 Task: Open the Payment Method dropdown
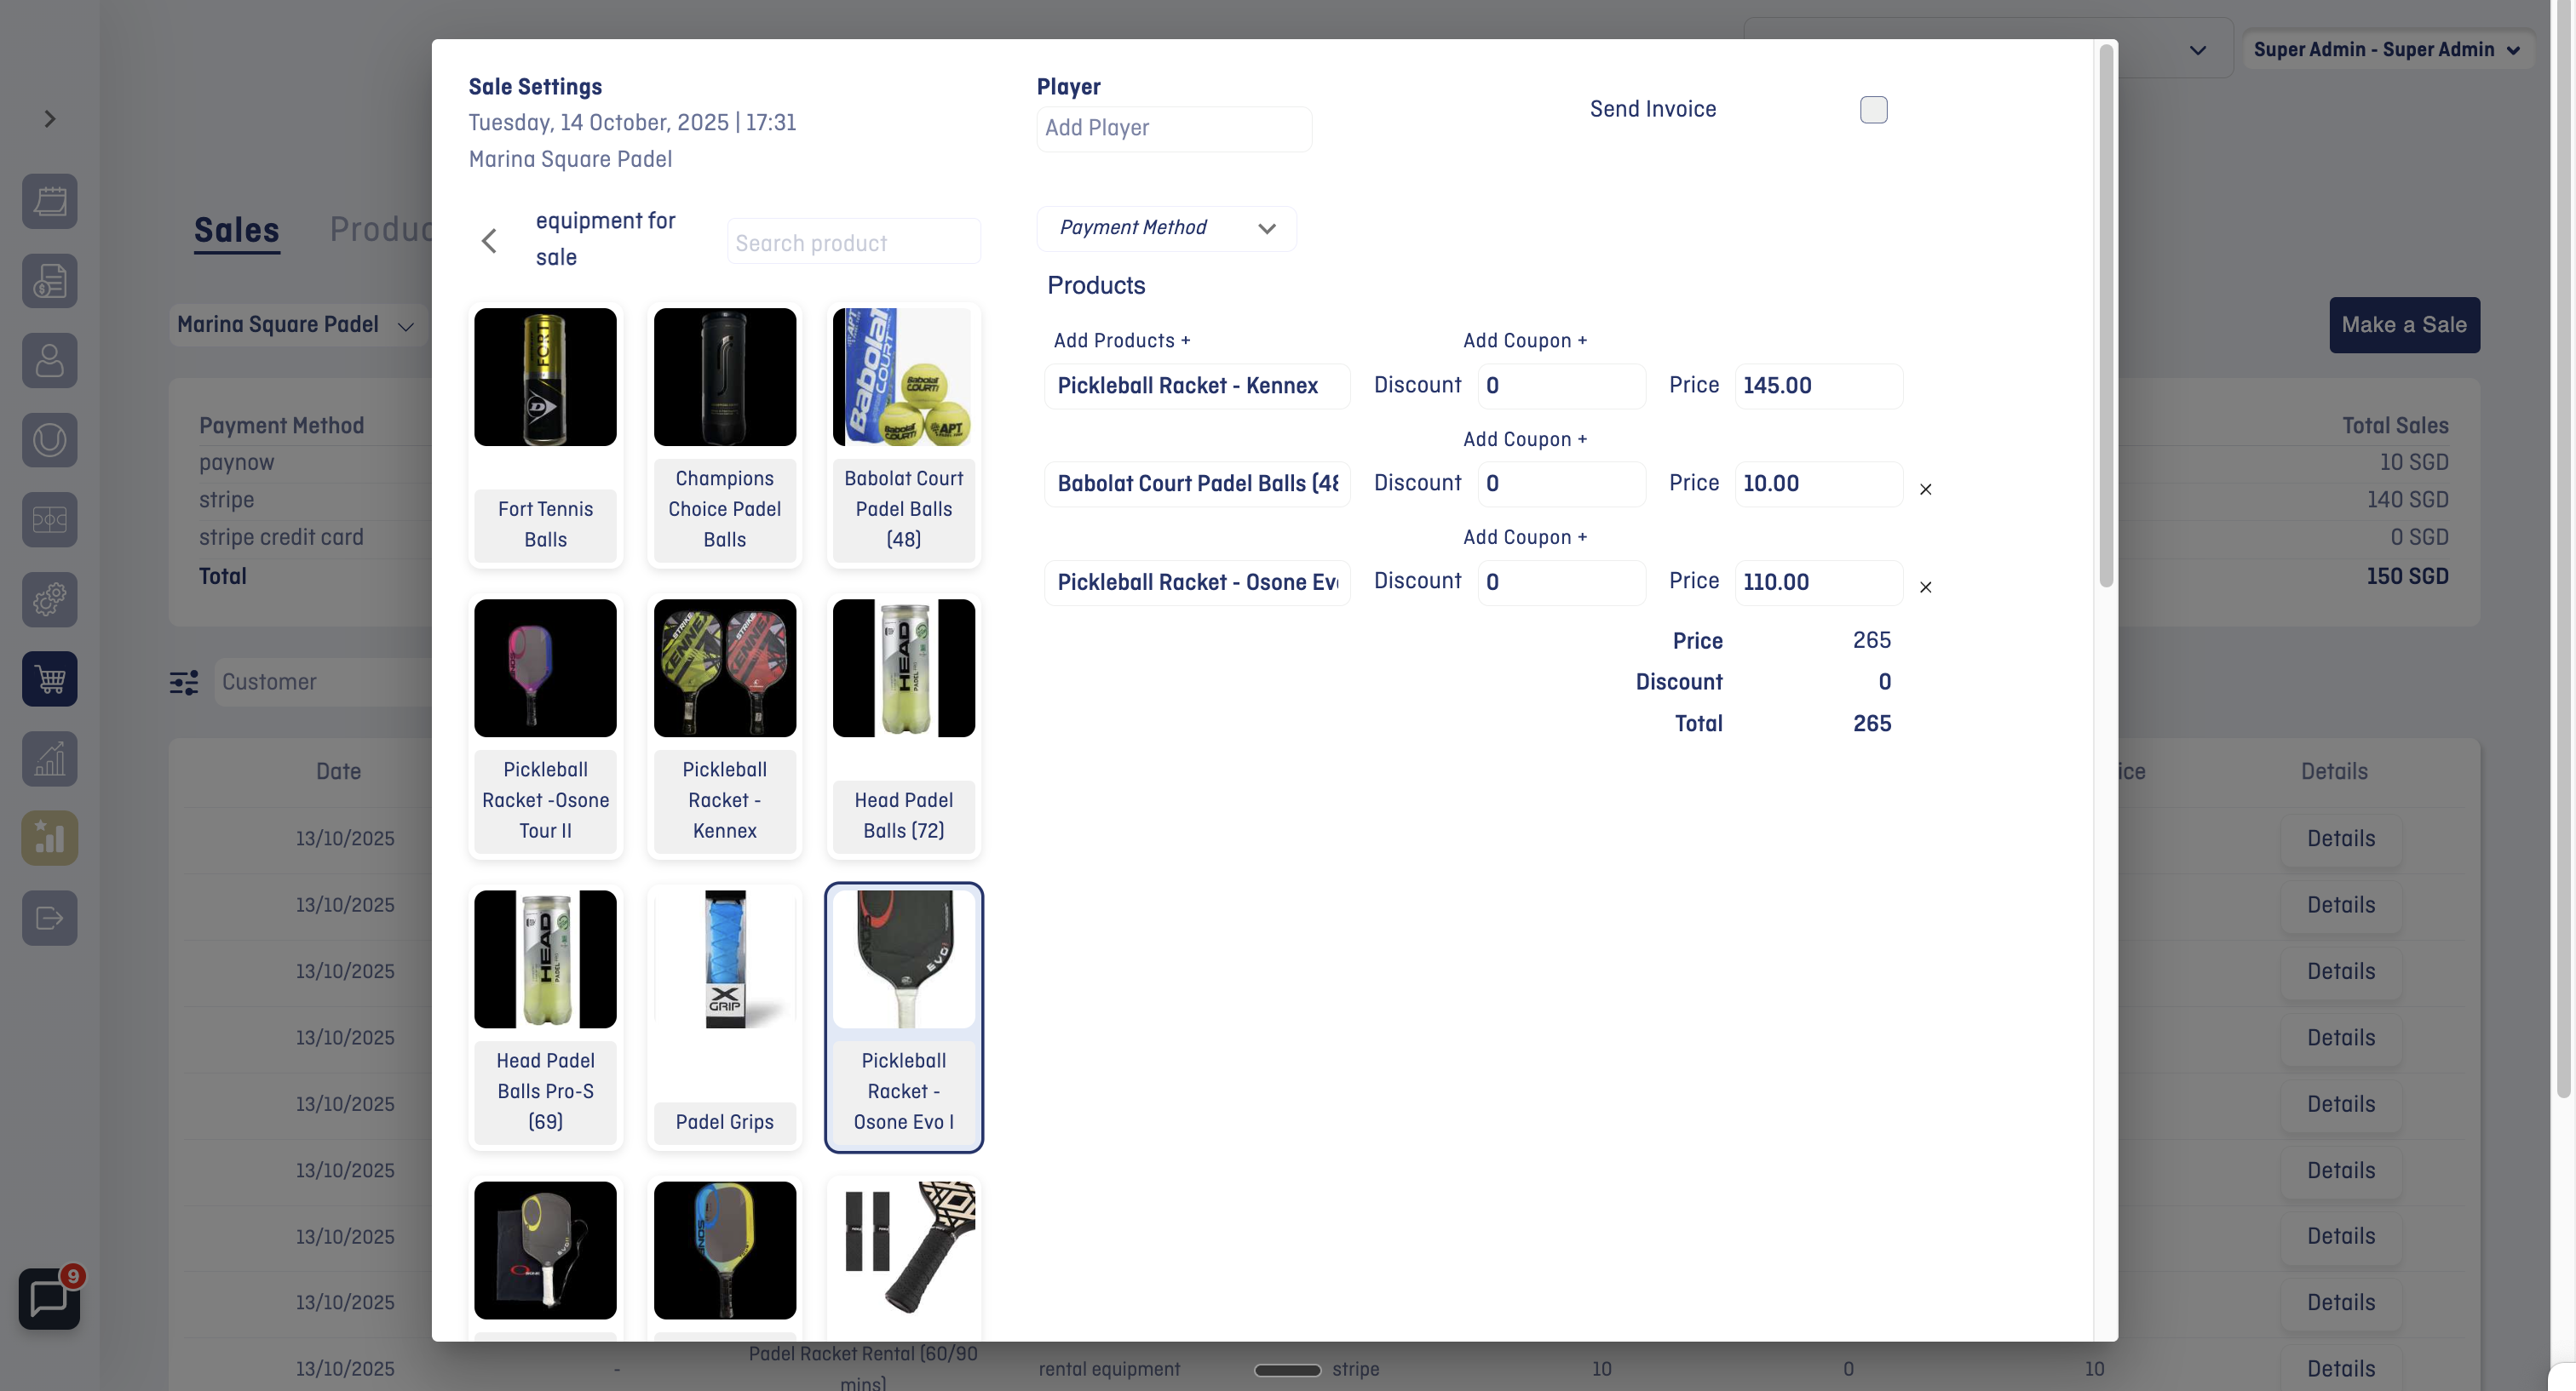point(1165,228)
